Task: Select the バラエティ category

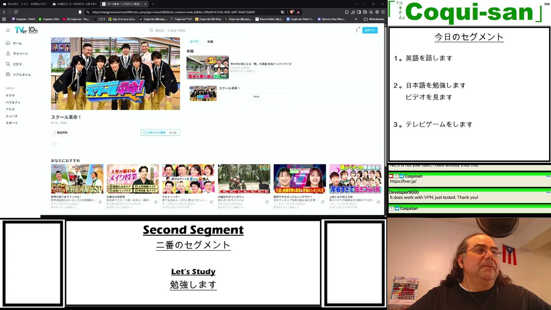Action: 13,102
